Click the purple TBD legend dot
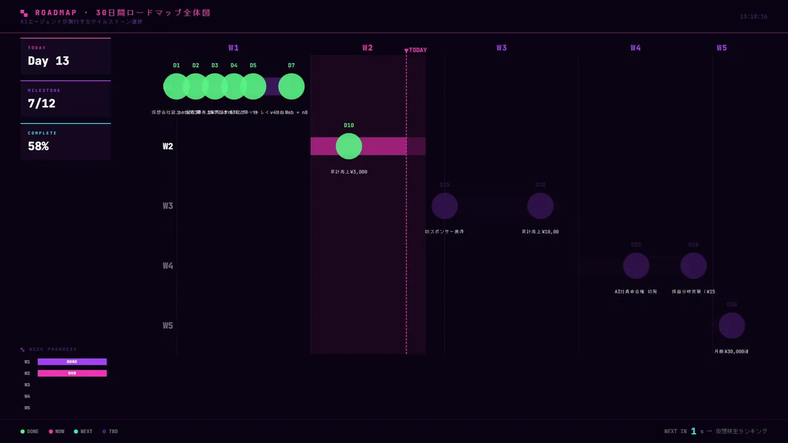The width and height of the screenshot is (788, 443). pyautogui.click(x=105, y=431)
